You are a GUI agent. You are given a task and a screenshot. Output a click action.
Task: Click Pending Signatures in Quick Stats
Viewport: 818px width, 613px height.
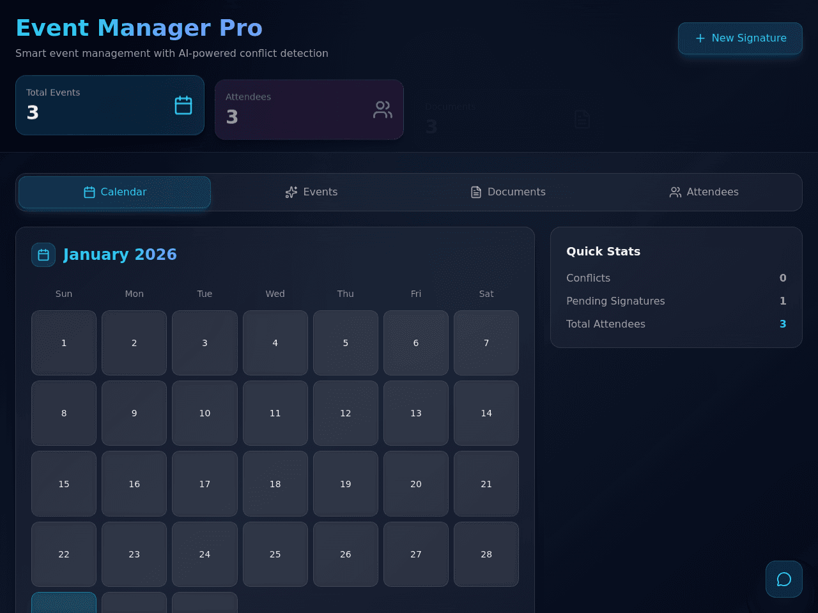676,301
